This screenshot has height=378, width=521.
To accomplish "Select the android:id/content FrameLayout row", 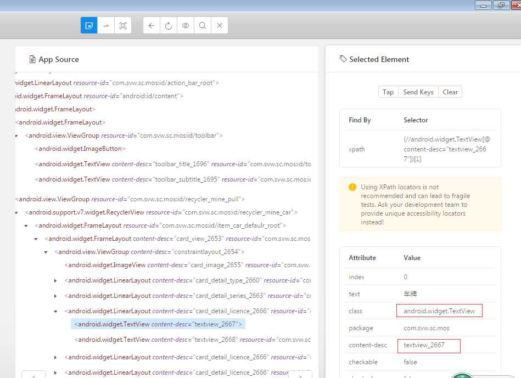I will click(99, 96).
